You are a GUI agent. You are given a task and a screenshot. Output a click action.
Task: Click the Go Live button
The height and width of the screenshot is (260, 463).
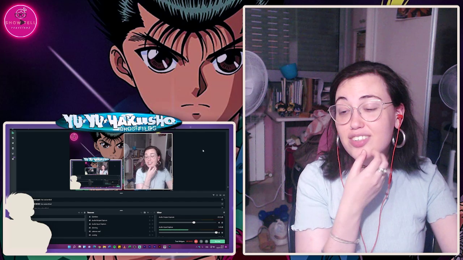pyautogui.click(x=217, y=241)
